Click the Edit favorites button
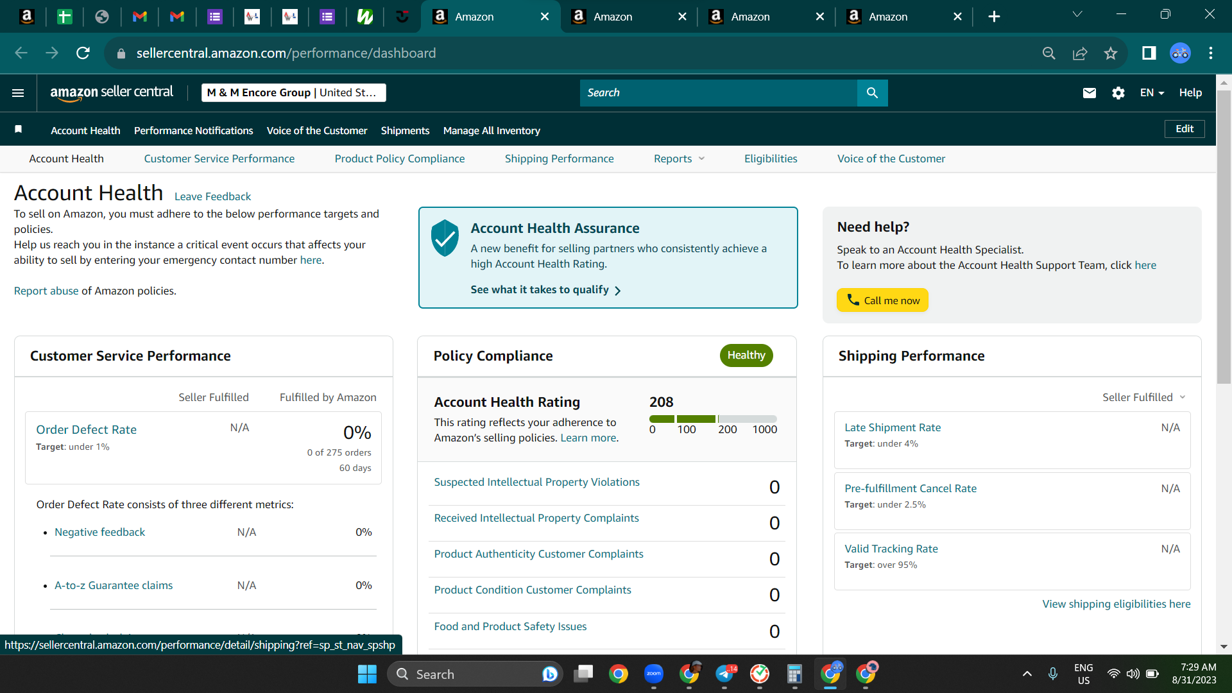Screen dimensions: 1232x693 pyautogui.click(x=1185, y=129)
